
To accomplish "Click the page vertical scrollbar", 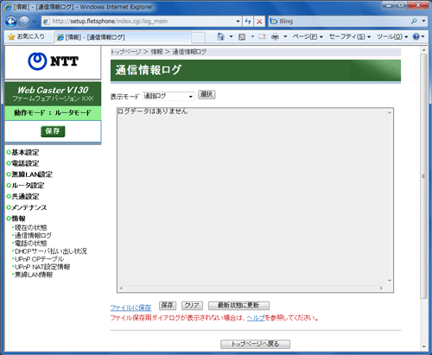I will point(423,176).
